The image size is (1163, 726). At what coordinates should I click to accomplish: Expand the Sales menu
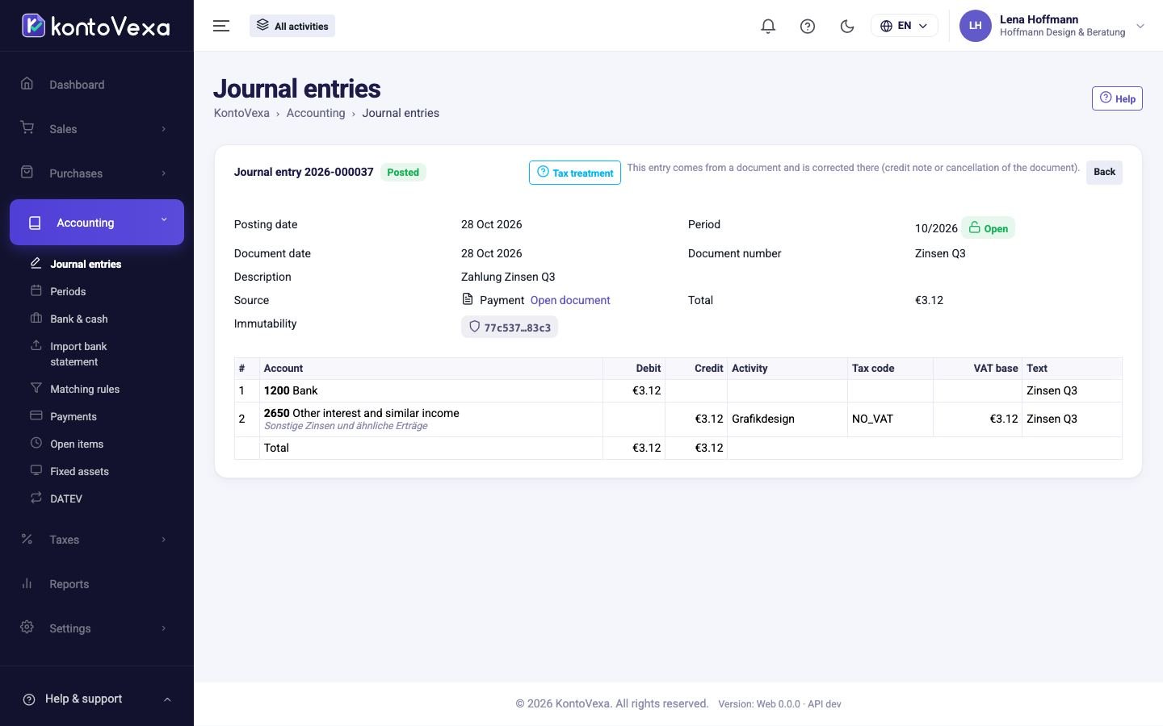pos(97,129)
